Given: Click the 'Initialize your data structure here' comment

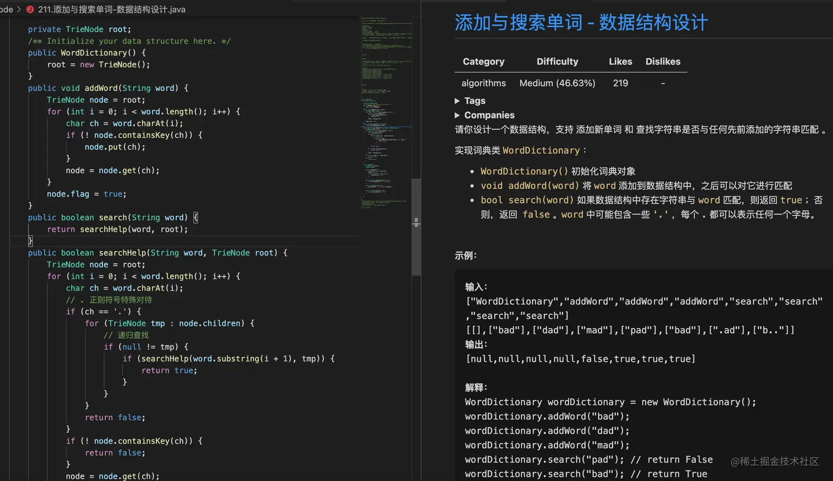Looking at the screenshot, I should coord(129,41).
